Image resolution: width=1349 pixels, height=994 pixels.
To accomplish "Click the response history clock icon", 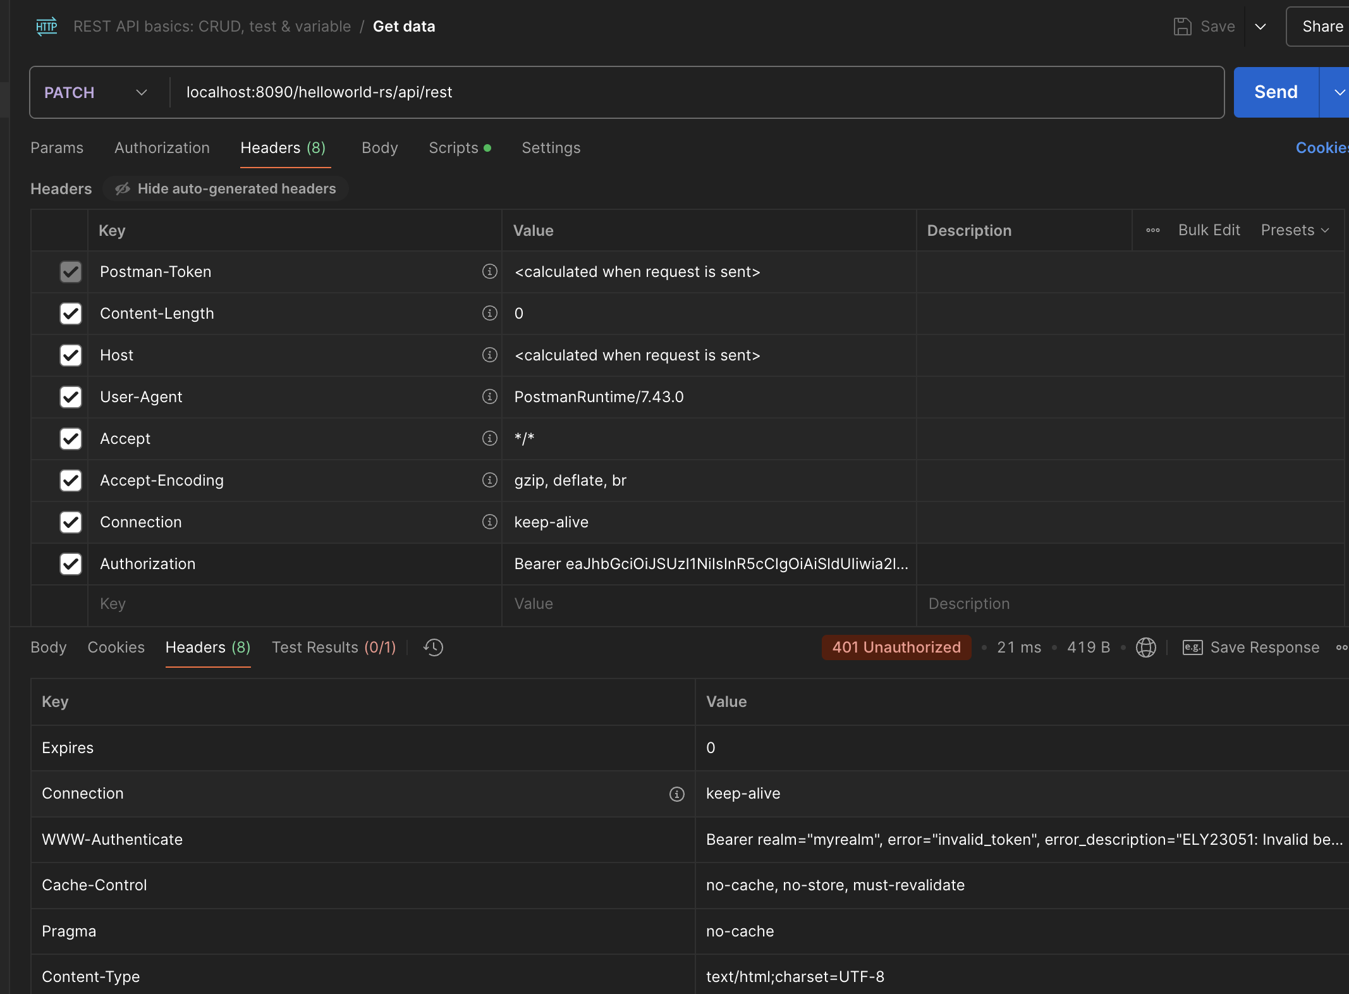I will tap(434, 647).
